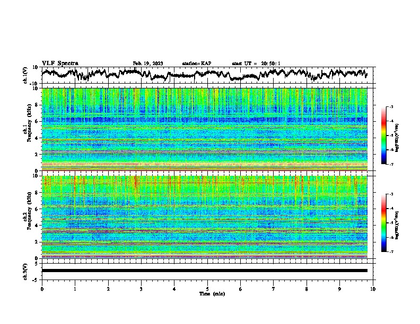Click the "-7" tick on ch.2 colorbar
The height and width of the screenshot is (324, 420).
pyautogui.click(x=391, y=252)
